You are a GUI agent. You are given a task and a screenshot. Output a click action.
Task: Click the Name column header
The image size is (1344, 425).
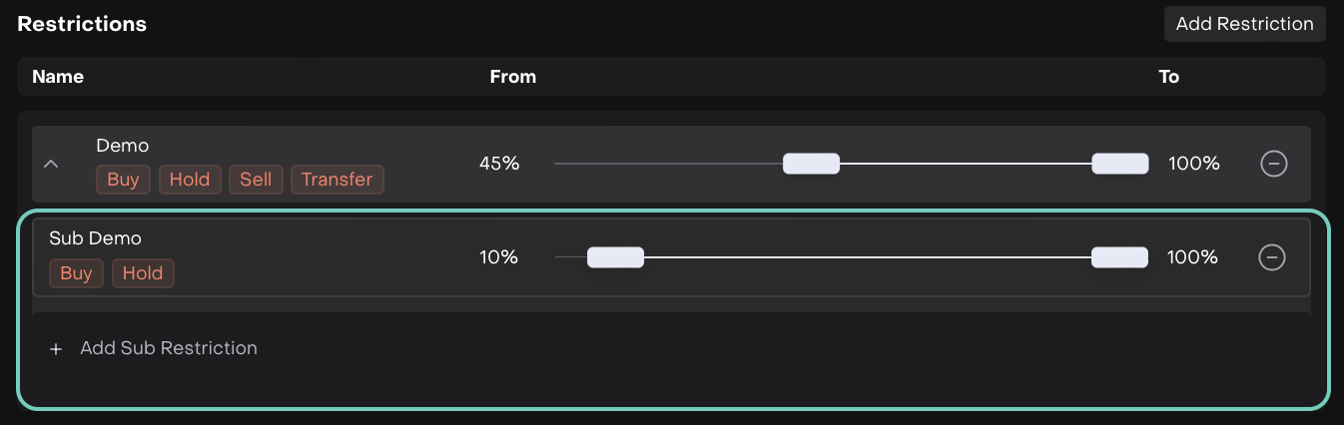coord(58,77)
